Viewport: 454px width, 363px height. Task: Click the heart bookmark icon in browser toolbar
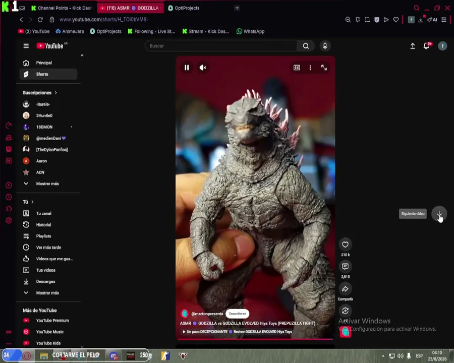point(396,20)
